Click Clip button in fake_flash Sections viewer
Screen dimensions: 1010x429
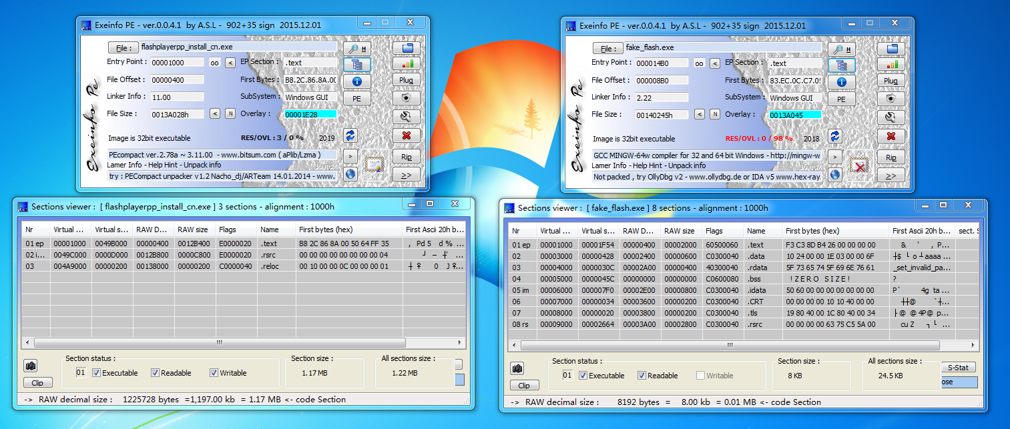pyautogui.click(x=524, y=386)
